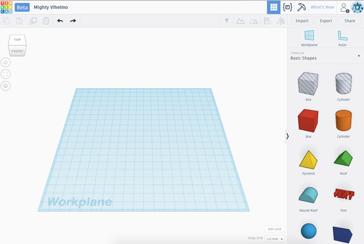364x244 pixels.
Task: Switch to the dashboard grid tab
Action: click(274, 7)
